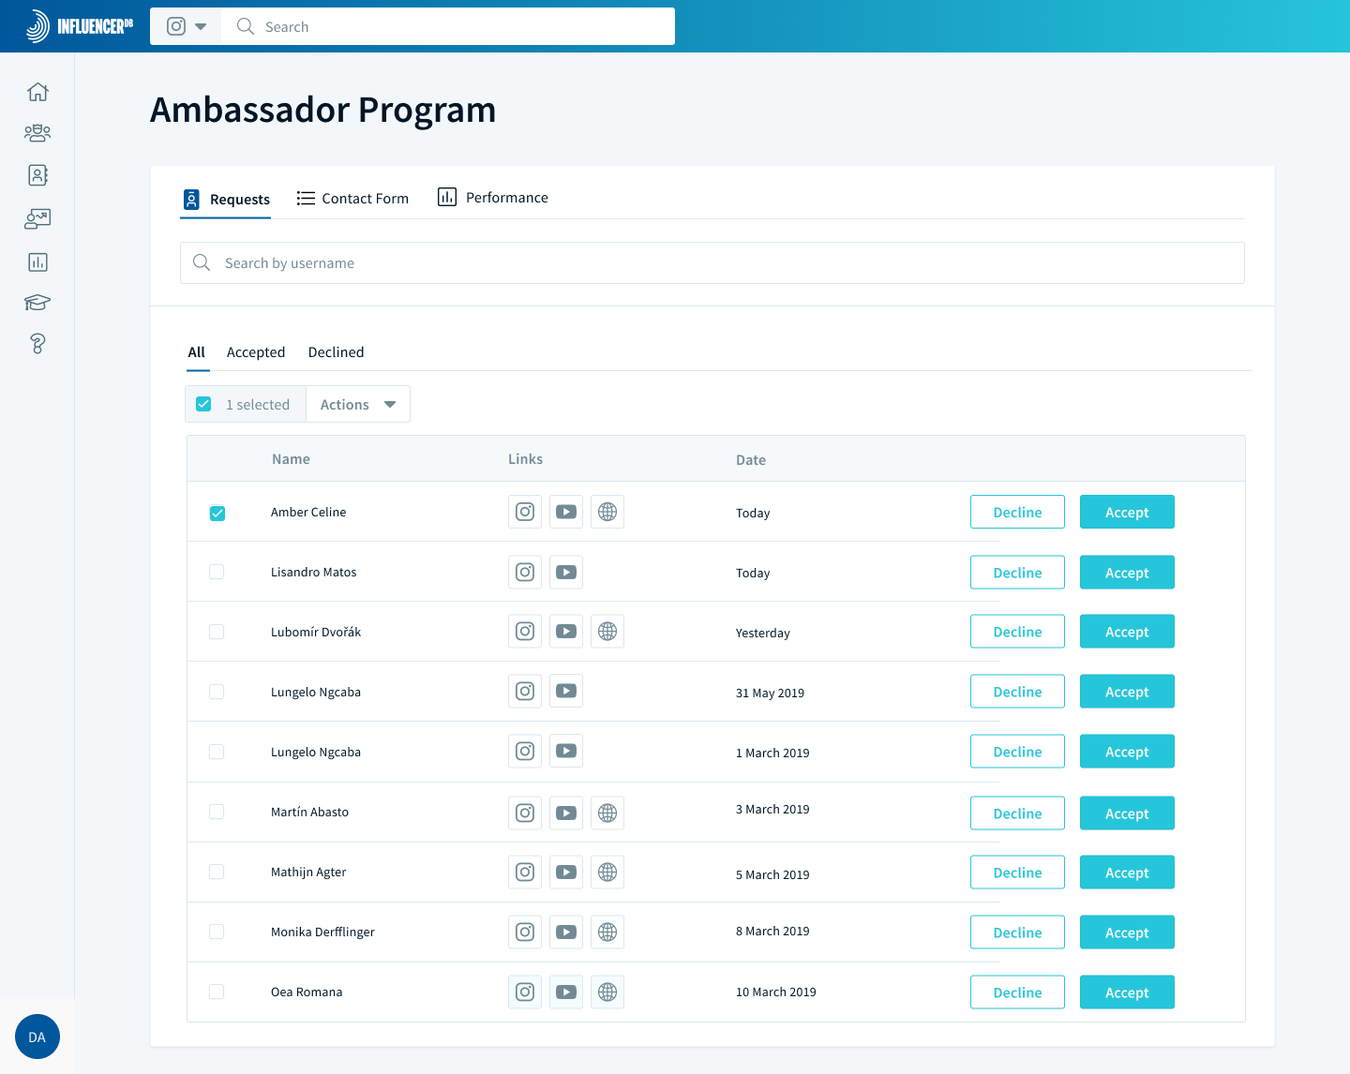Check Oea Romana's row checkbox
This screenshot has height=1074, width=1350.
[217, 992]
